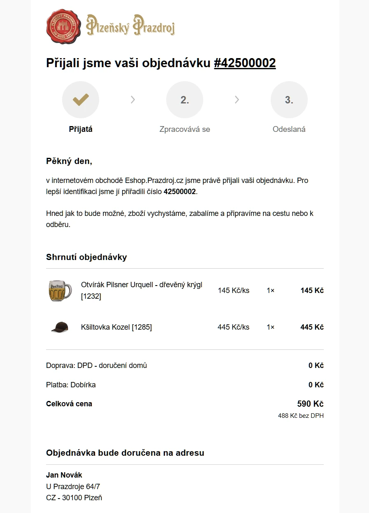
Task: Click the step 2 circle icon
Action: pyautogui.click(x=185, y=100)
